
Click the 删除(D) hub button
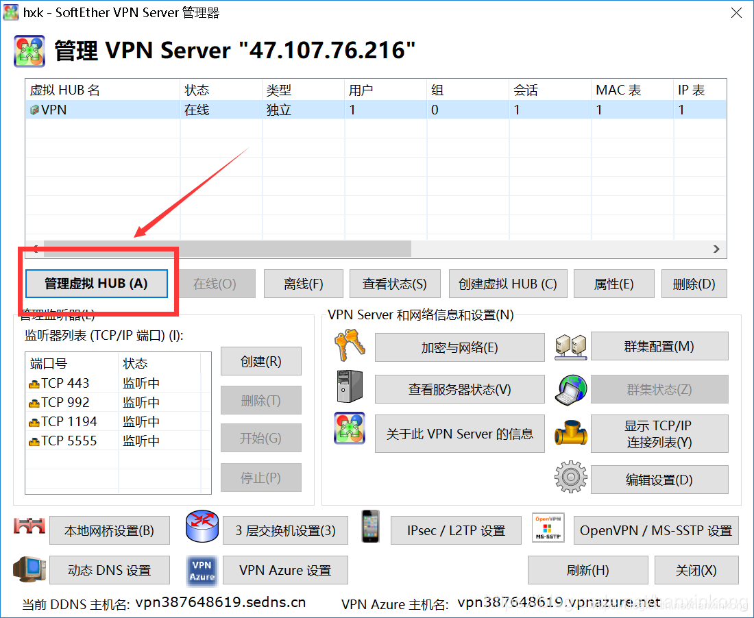[x=694, y=284]
